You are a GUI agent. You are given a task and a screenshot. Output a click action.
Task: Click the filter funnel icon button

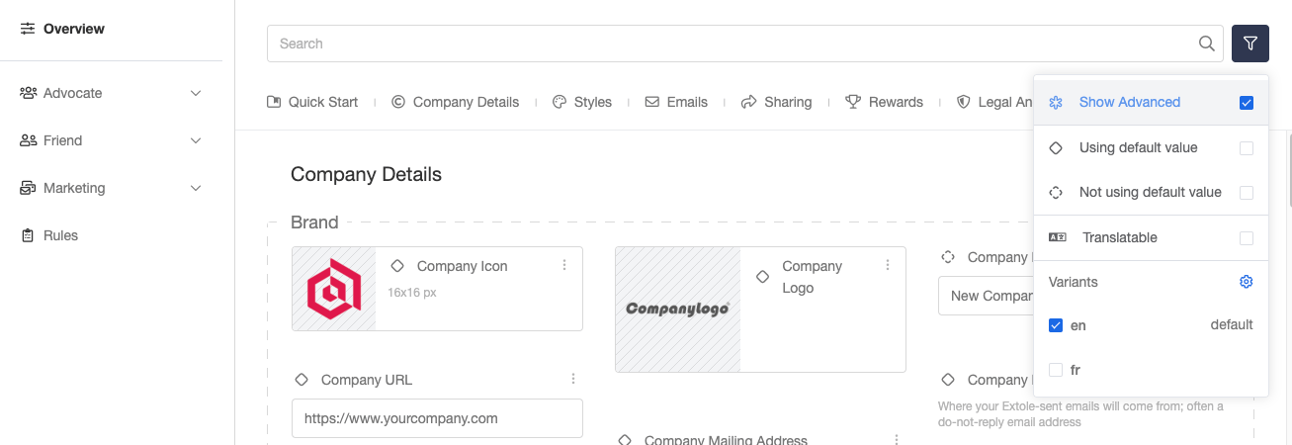click(x=1250, y=44)
